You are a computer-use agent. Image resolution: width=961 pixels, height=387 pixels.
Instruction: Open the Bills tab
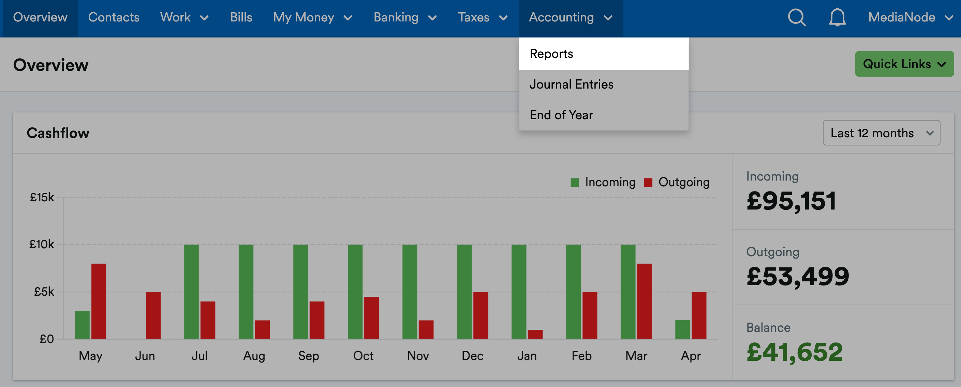pyautogui.click(x=241, y=17)
